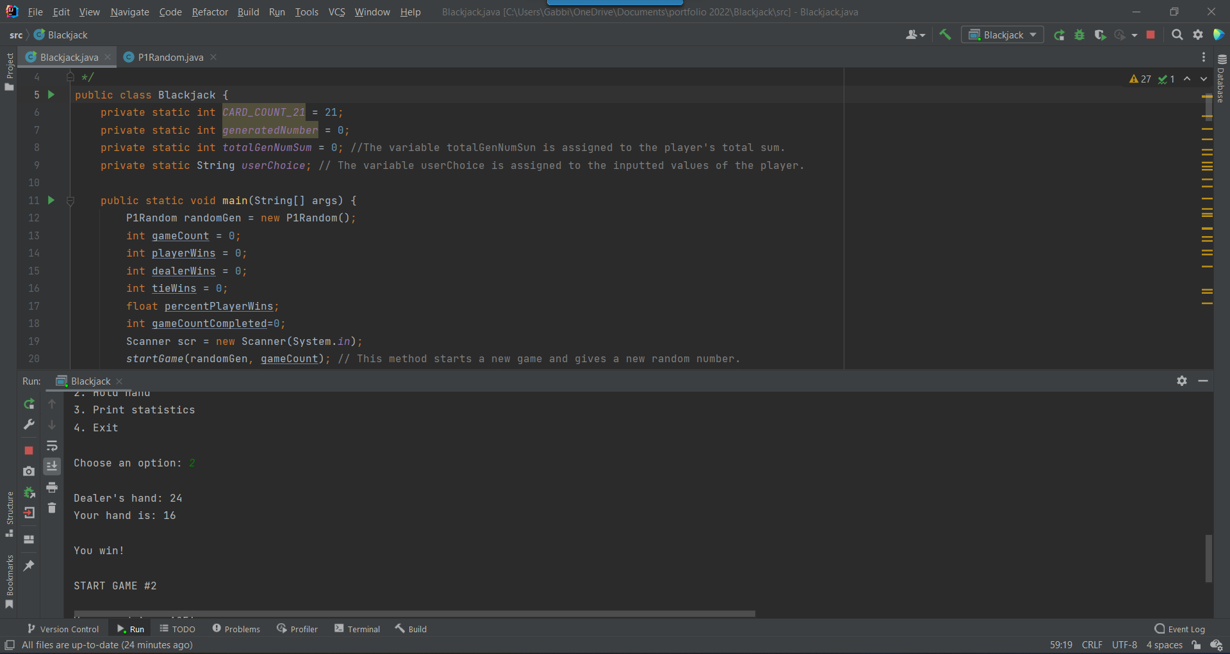1230x654 pixels.
Task: Go to next highlighted error arrow
Action: (1204, 79)
